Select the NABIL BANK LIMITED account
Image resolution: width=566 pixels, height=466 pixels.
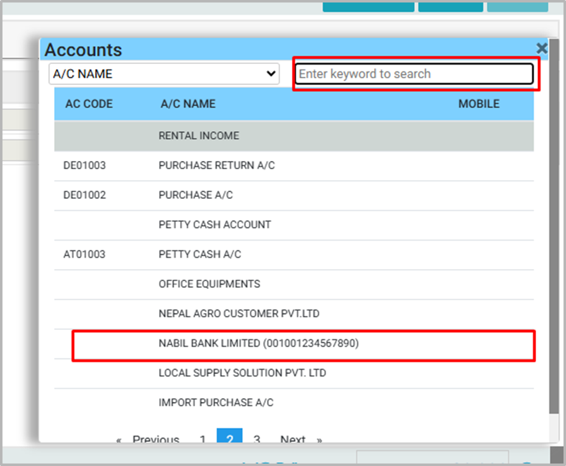[x=258, y=344]
